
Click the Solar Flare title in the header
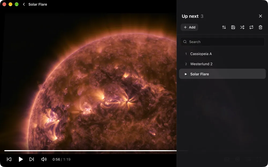pos(38,5)
